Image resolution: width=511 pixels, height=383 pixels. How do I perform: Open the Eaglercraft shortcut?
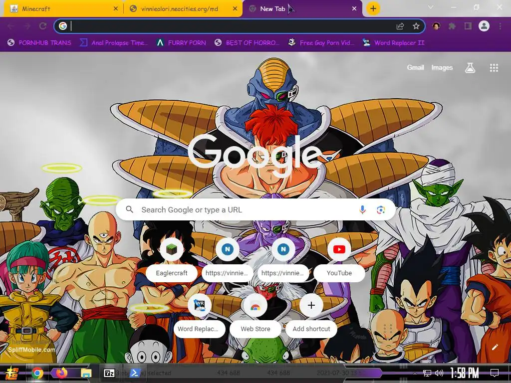(x=172, y=260)
